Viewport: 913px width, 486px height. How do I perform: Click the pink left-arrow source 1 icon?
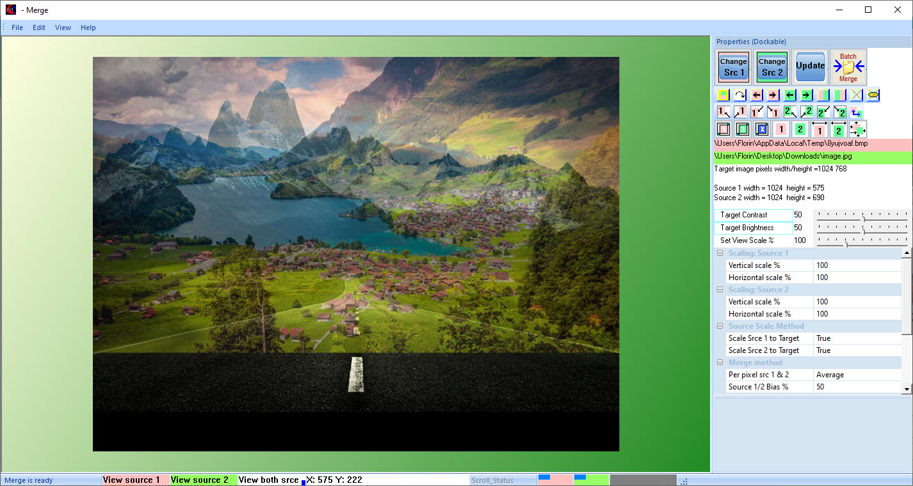click(x=756, y=95)
